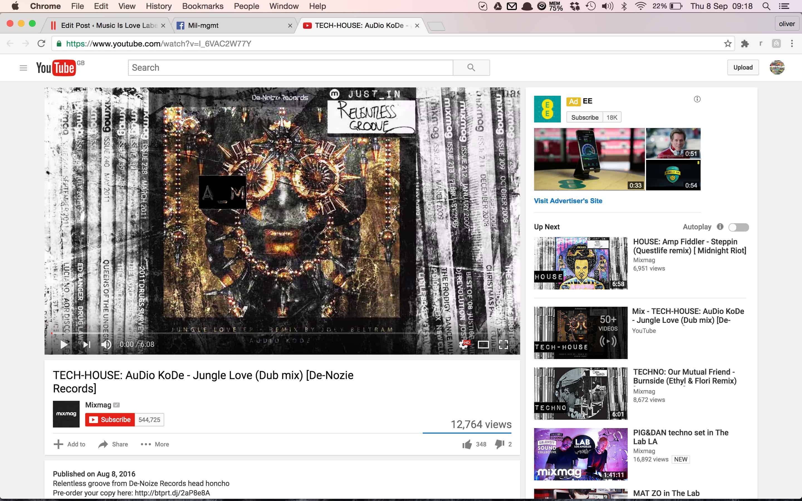Subscribe to the Mixmag channel

110,420
